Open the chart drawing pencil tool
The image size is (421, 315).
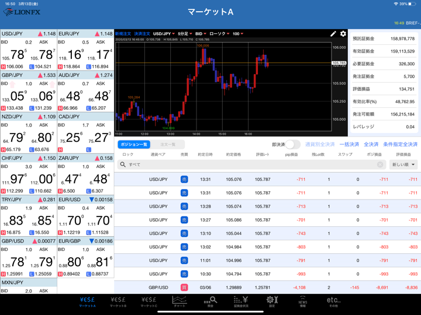coord(333,34)
